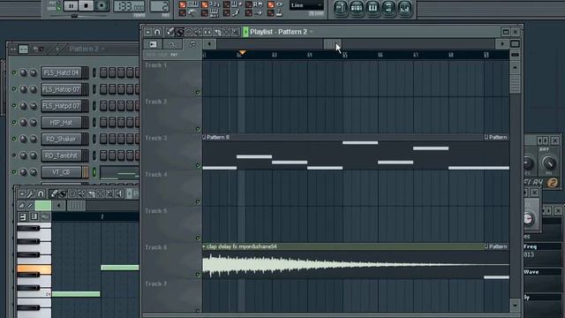The width and height of the screenshot is (565, 318).
Task: Select the Playlist mute speaker tool
Action: [x=198, y=32]
